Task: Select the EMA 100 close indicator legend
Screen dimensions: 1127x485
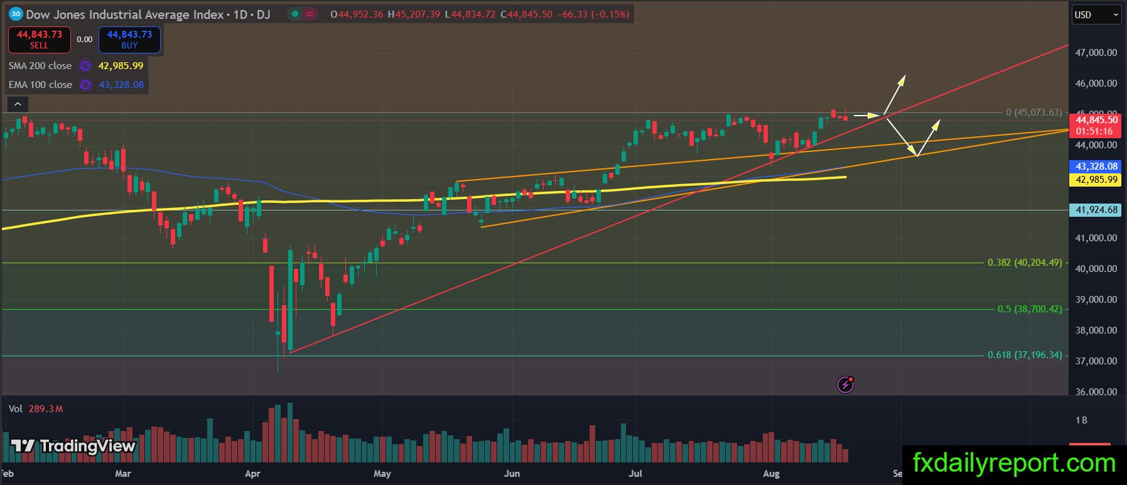Action: [x=40, y=85]
